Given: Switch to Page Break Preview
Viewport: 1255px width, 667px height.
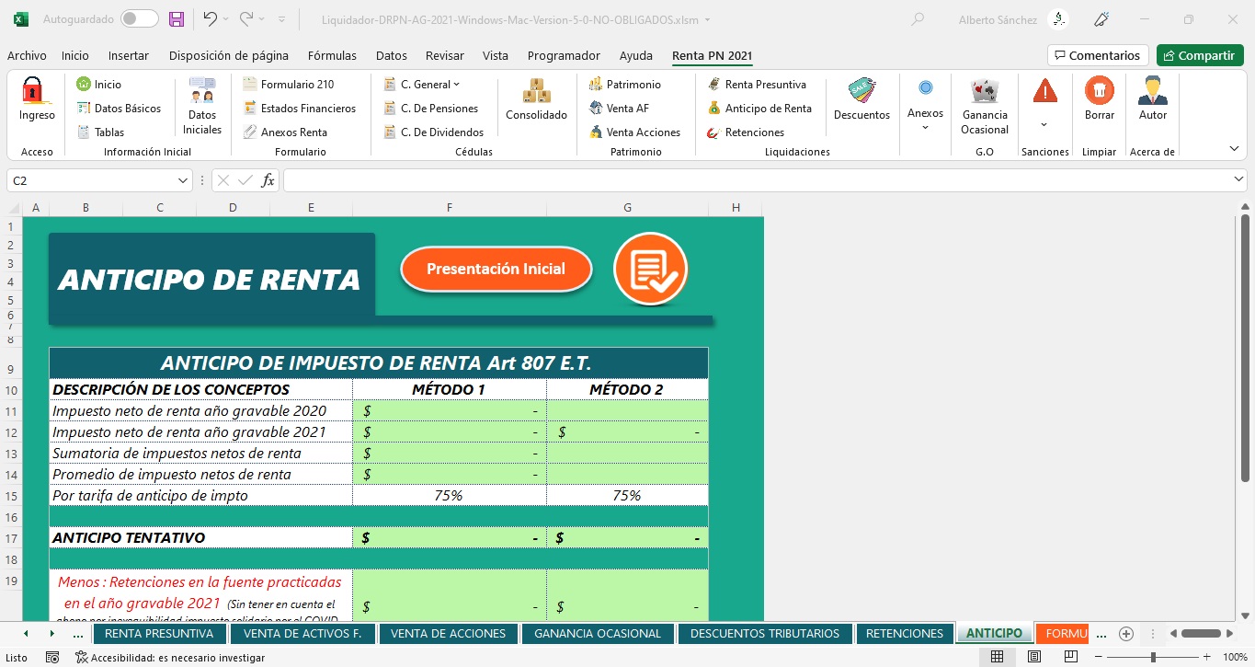Looking at the screenshot, I should (1071, 657).
